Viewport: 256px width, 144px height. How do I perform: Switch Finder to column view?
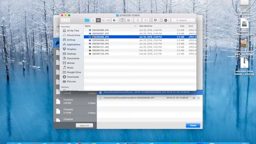point(103,20)
